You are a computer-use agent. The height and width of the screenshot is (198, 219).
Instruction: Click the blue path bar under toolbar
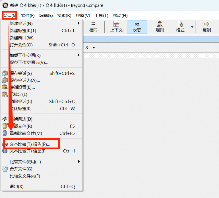click(x=151, y=39)
